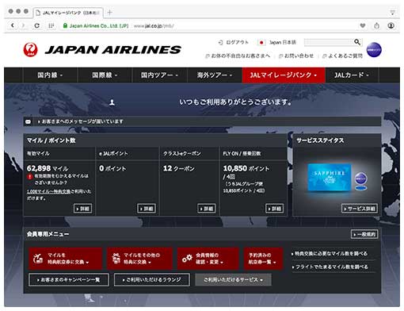404x311 pixels.
Task: Click the member profile person icon
Action: (x=112, y=102)
